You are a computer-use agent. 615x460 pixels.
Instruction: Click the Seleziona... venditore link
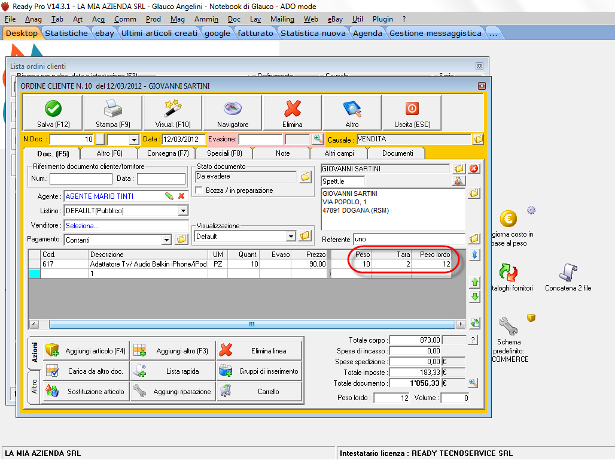coord(83,226)
